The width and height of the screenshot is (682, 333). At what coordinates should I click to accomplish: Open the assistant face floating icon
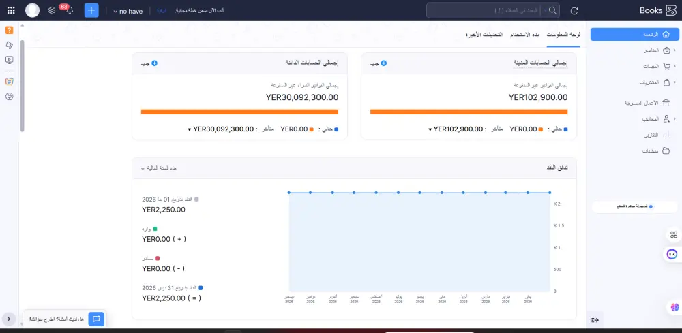click(x=673, y=254)
